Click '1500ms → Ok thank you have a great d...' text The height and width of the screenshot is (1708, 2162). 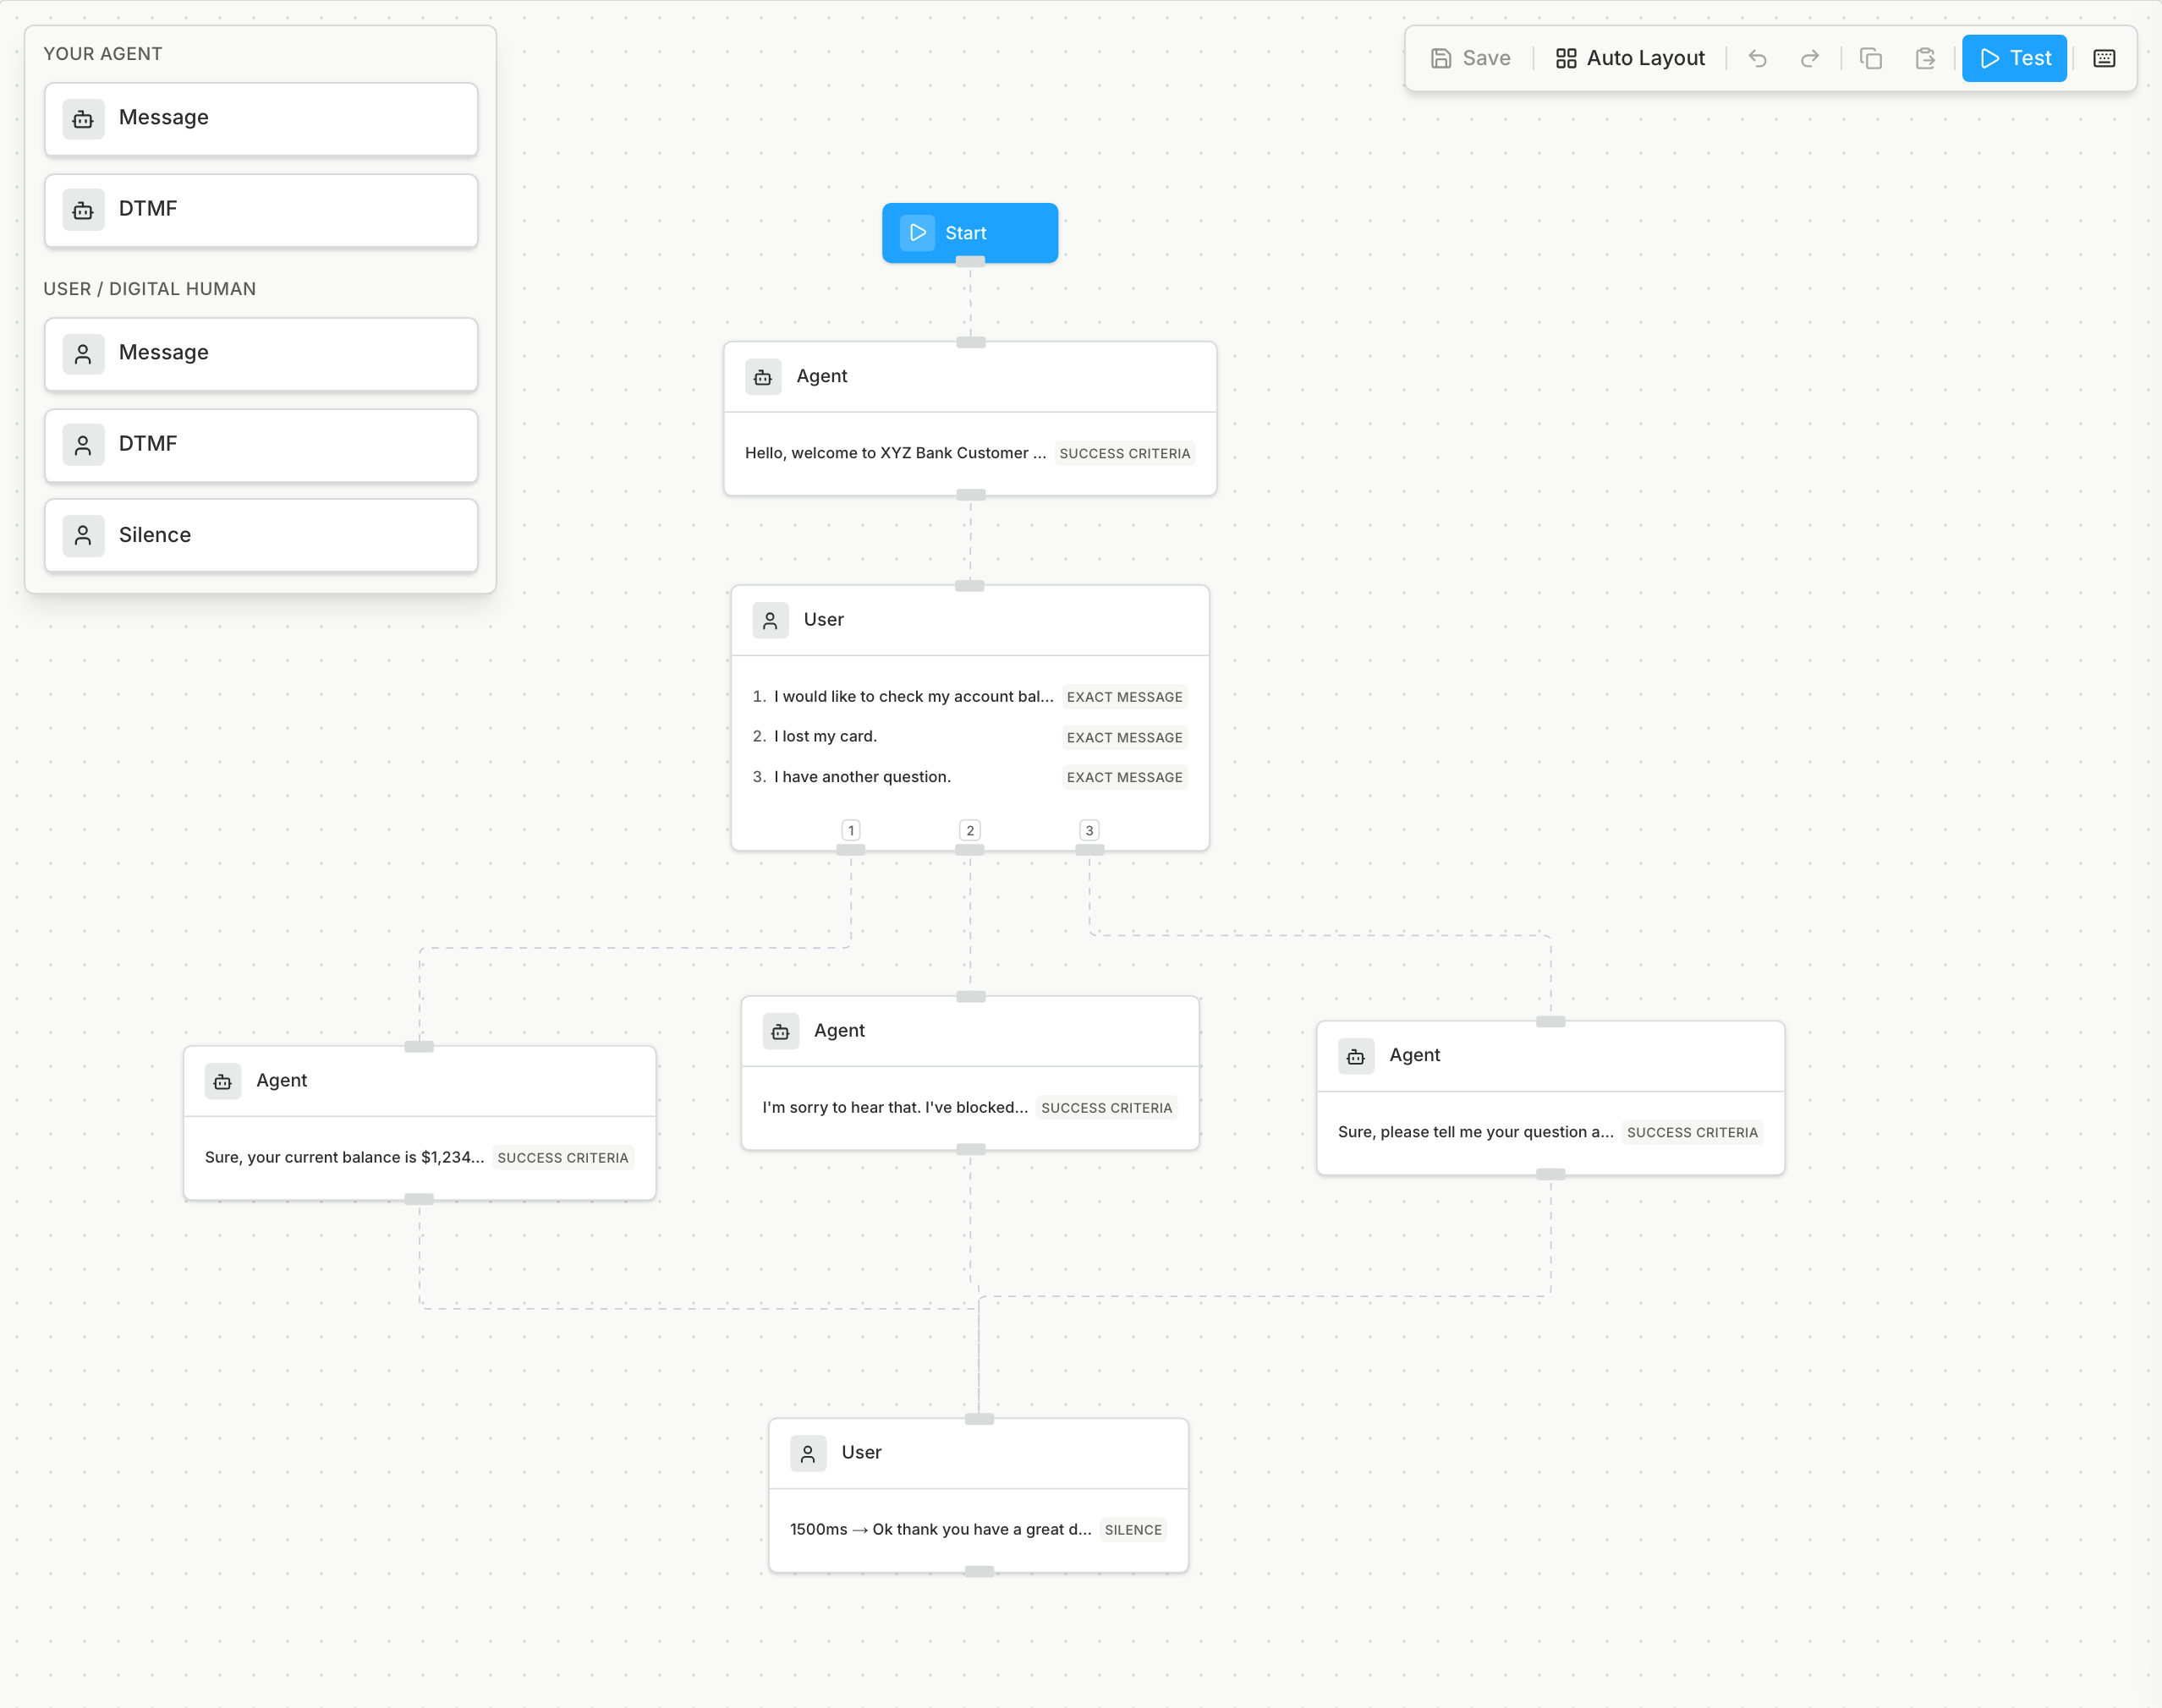coord(941,1529)
